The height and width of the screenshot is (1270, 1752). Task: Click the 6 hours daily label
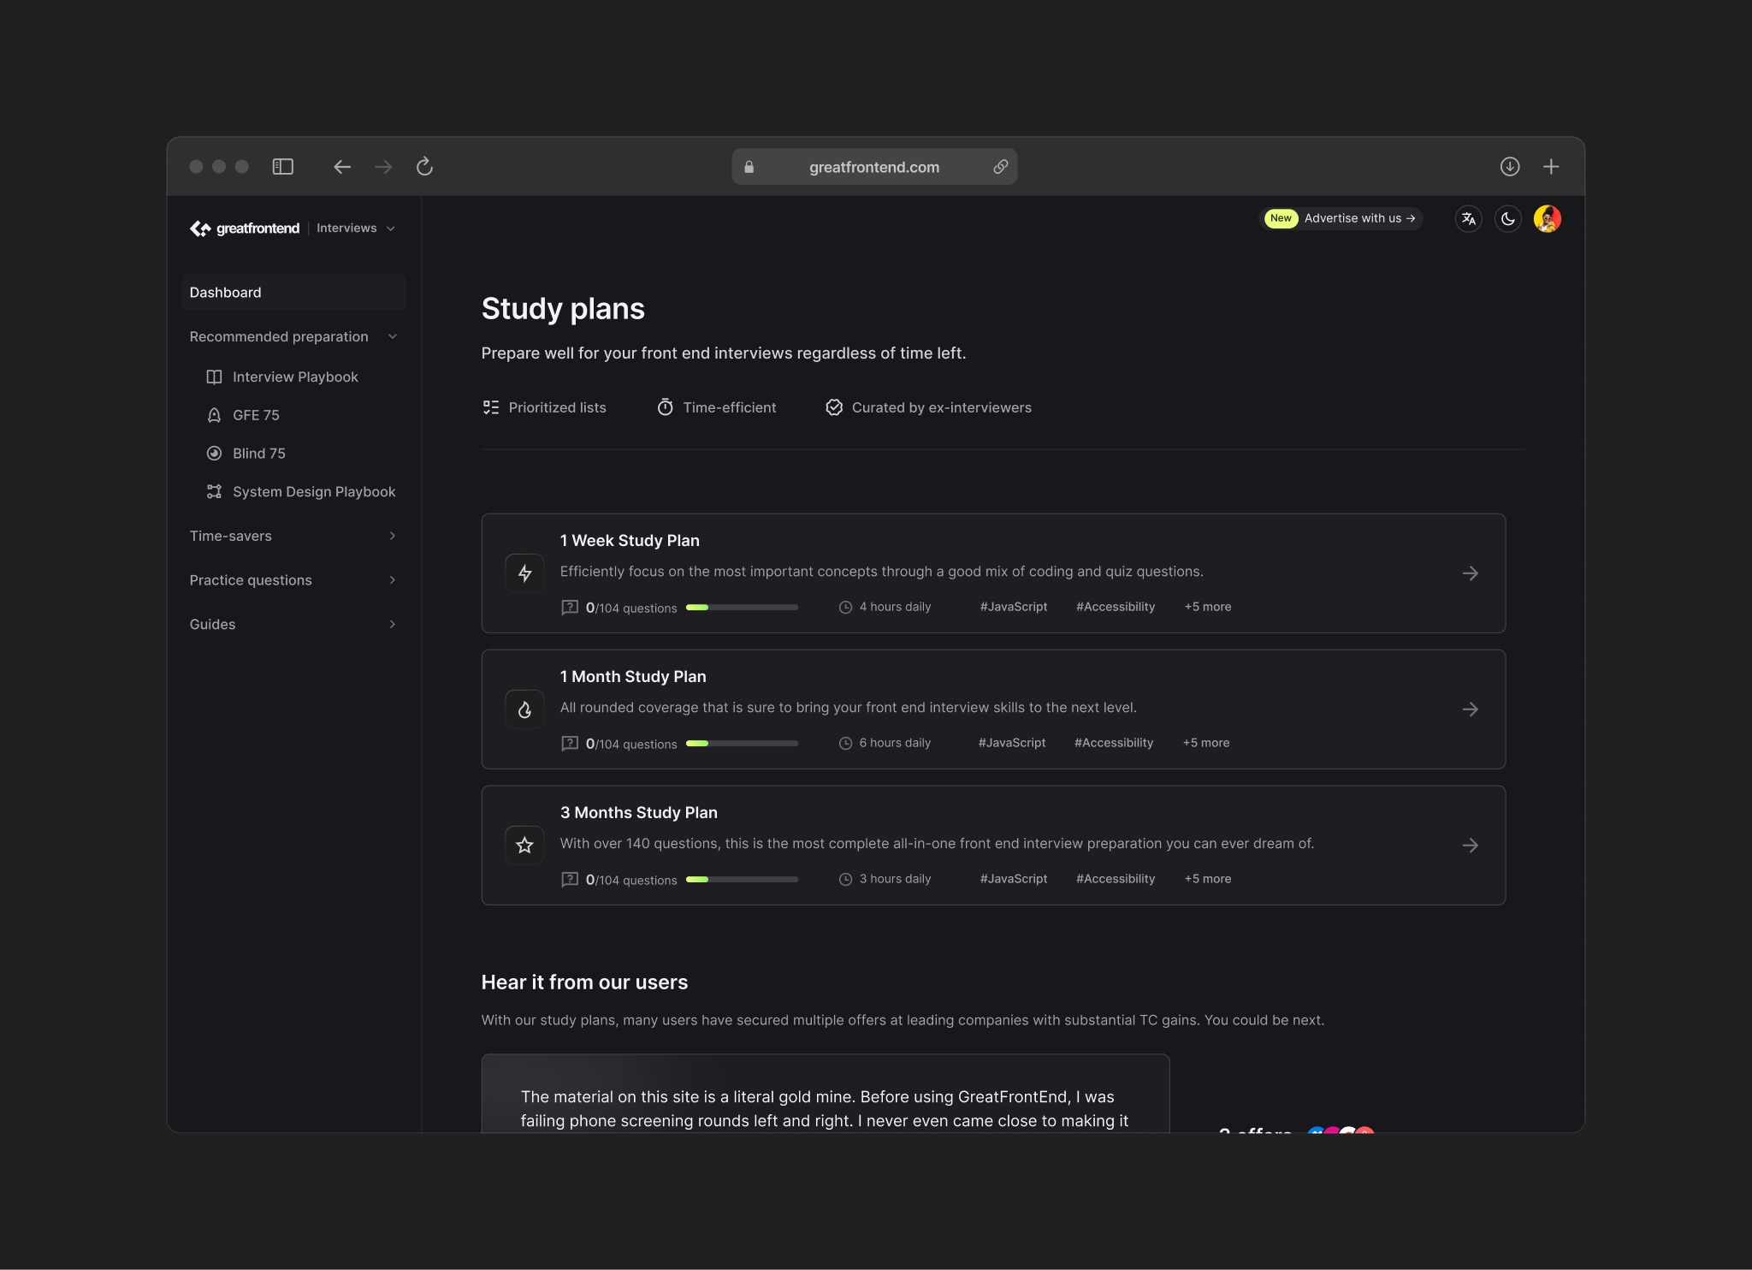(x=895, y=743)
